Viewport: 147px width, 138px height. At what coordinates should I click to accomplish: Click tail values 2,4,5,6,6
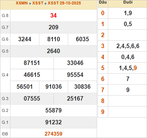[128, 46]
